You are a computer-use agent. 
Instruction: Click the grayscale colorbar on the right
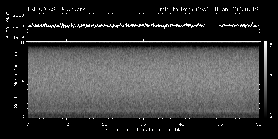(265, 80)
